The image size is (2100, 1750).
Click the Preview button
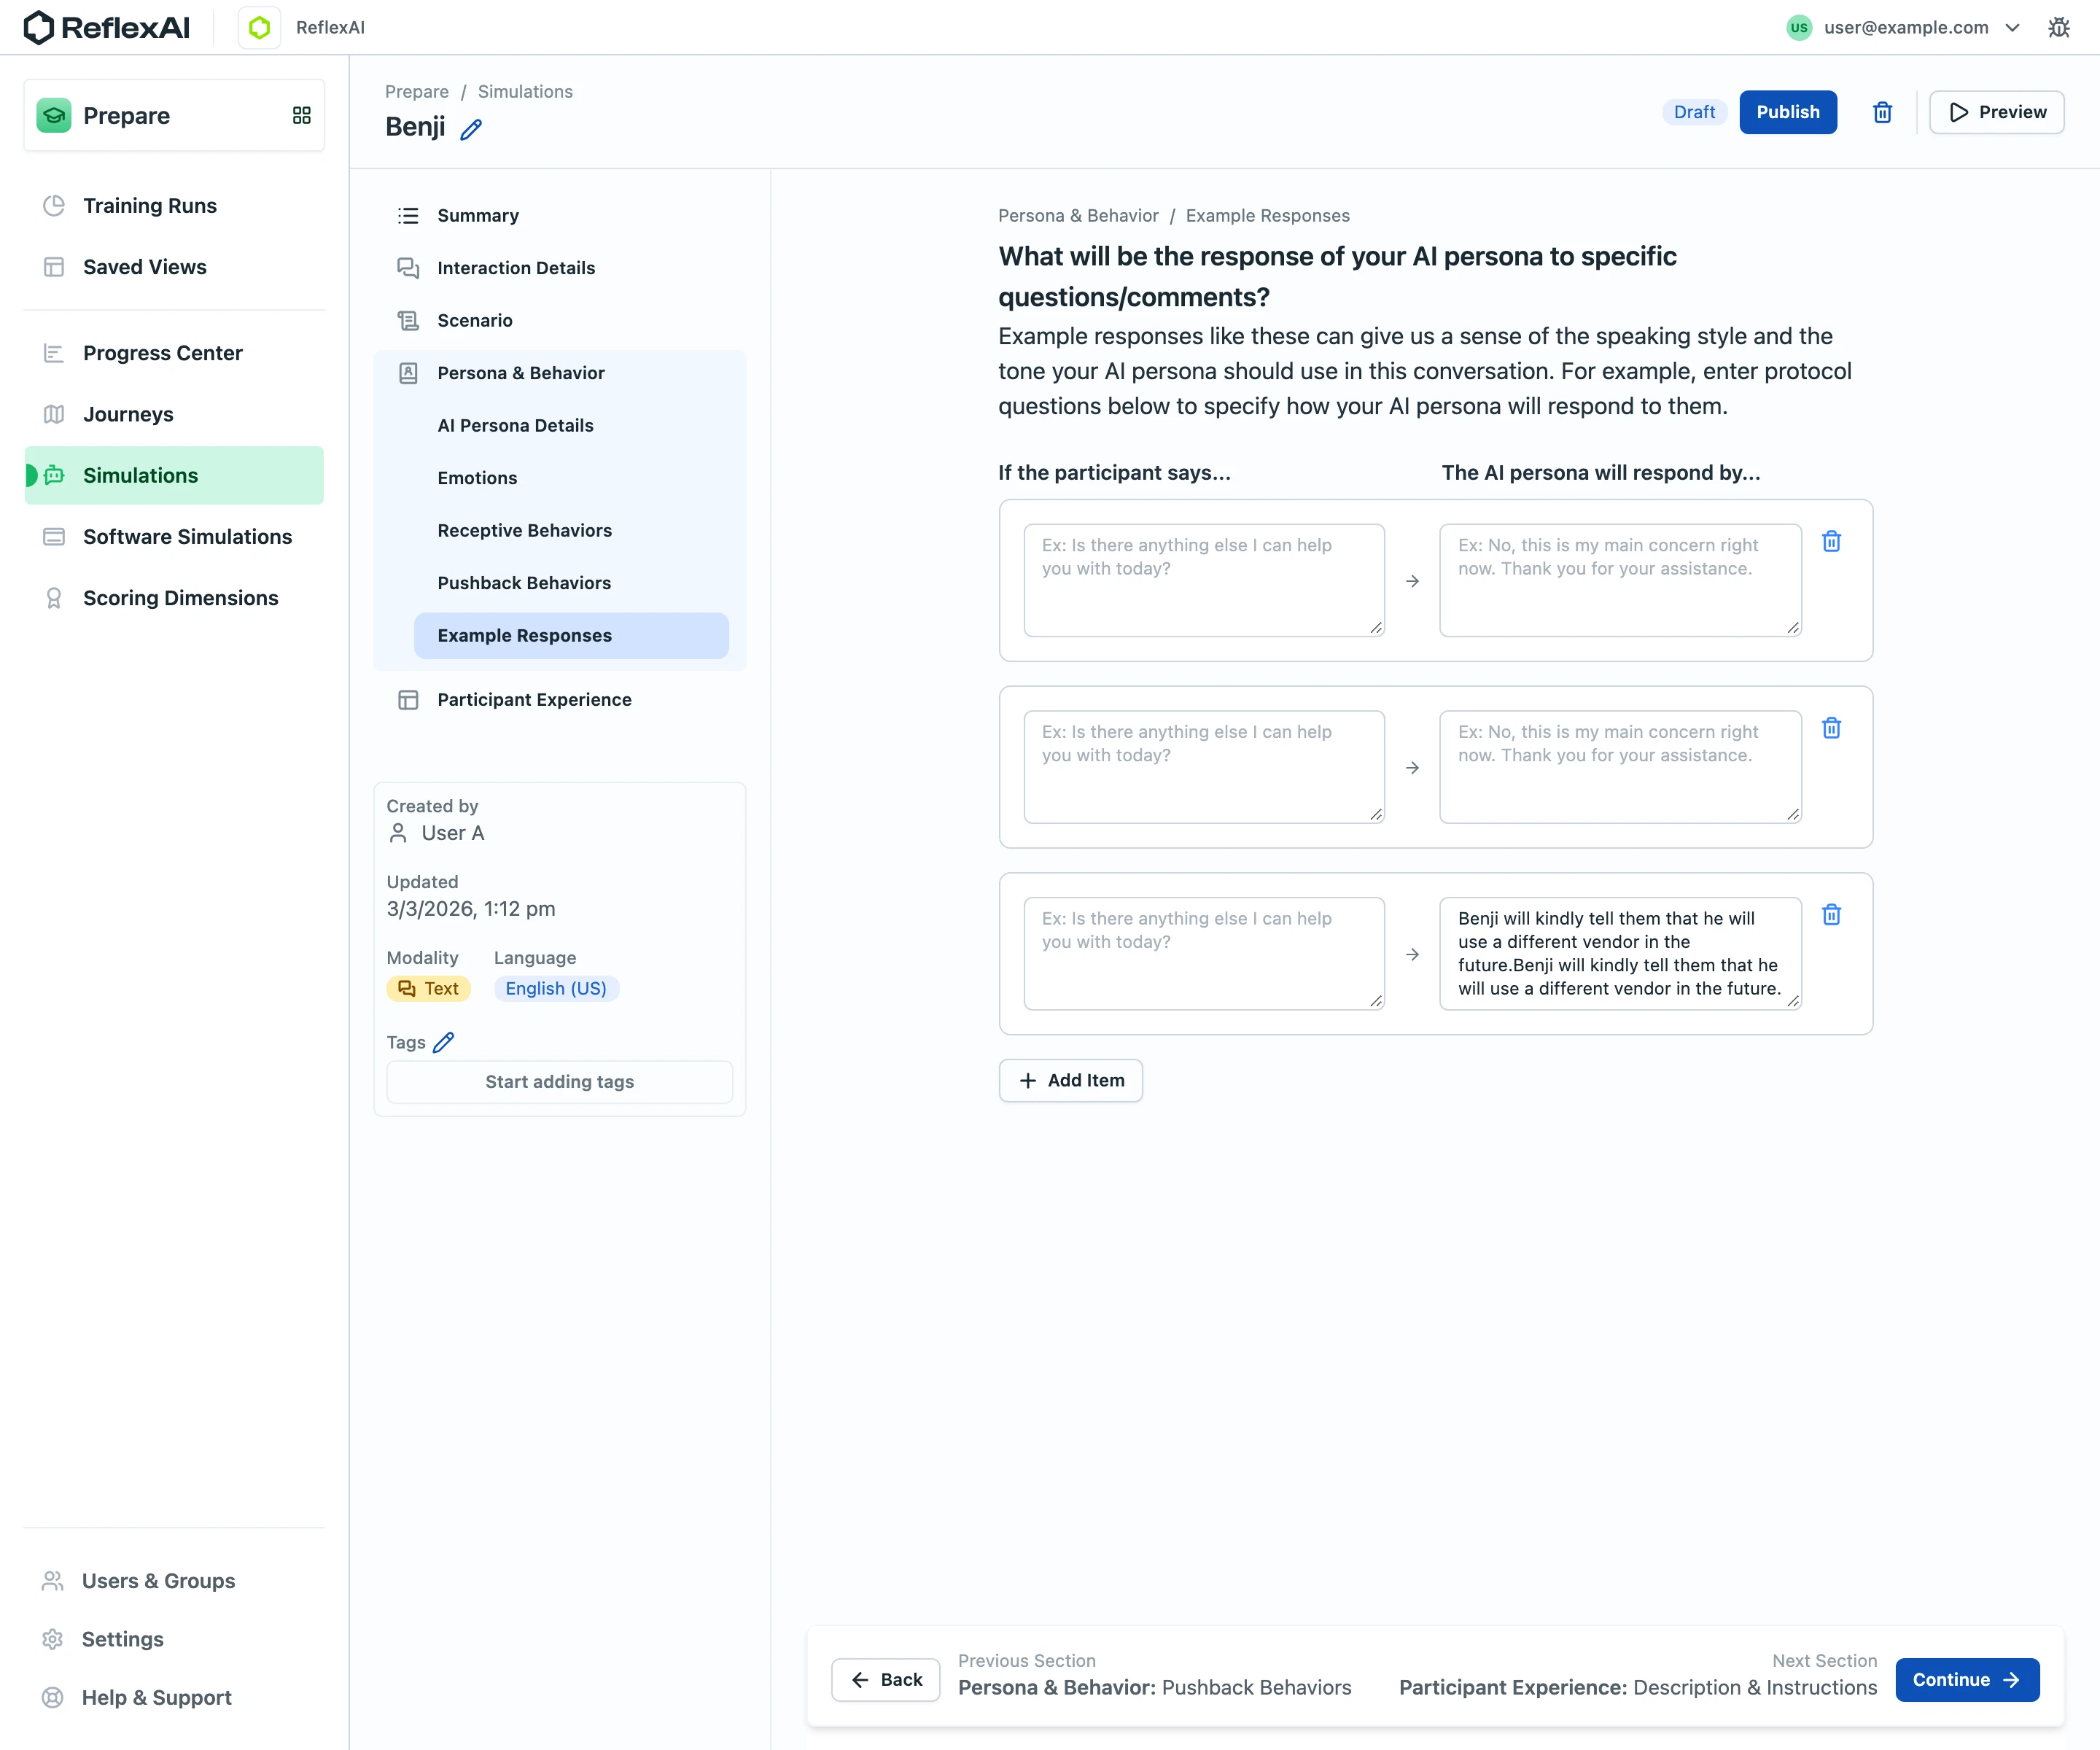click(x=1996, y=112)
